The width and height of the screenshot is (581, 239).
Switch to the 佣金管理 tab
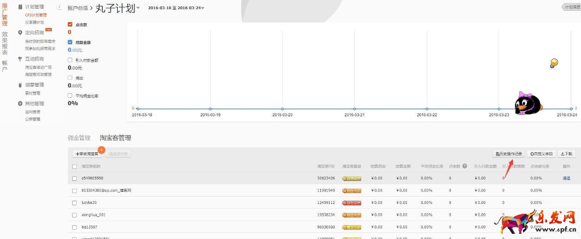[x=79, y=137]
